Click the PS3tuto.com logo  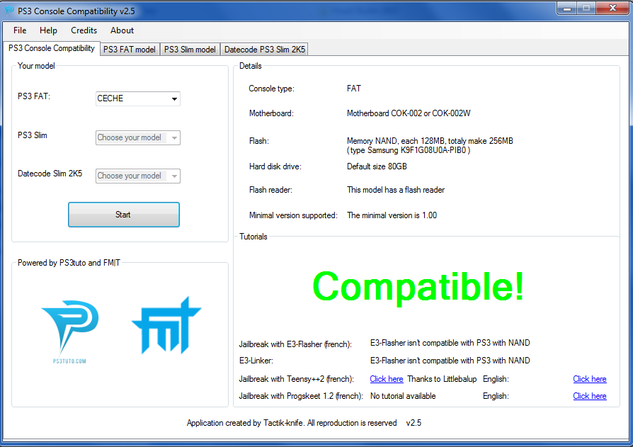[x=70, y=332]
